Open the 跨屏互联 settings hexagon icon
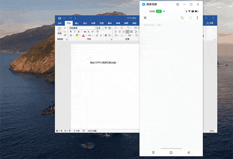Screen dimensions: 233x159 (x=178, y=4)
